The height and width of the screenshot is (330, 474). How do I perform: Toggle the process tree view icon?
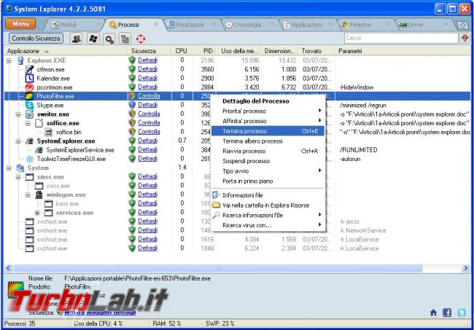point(125,39)
